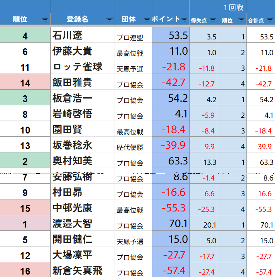Open filter dropdown on 得失点 column
Viewport: 275px width, 277px height.
(x=213, y=20)
